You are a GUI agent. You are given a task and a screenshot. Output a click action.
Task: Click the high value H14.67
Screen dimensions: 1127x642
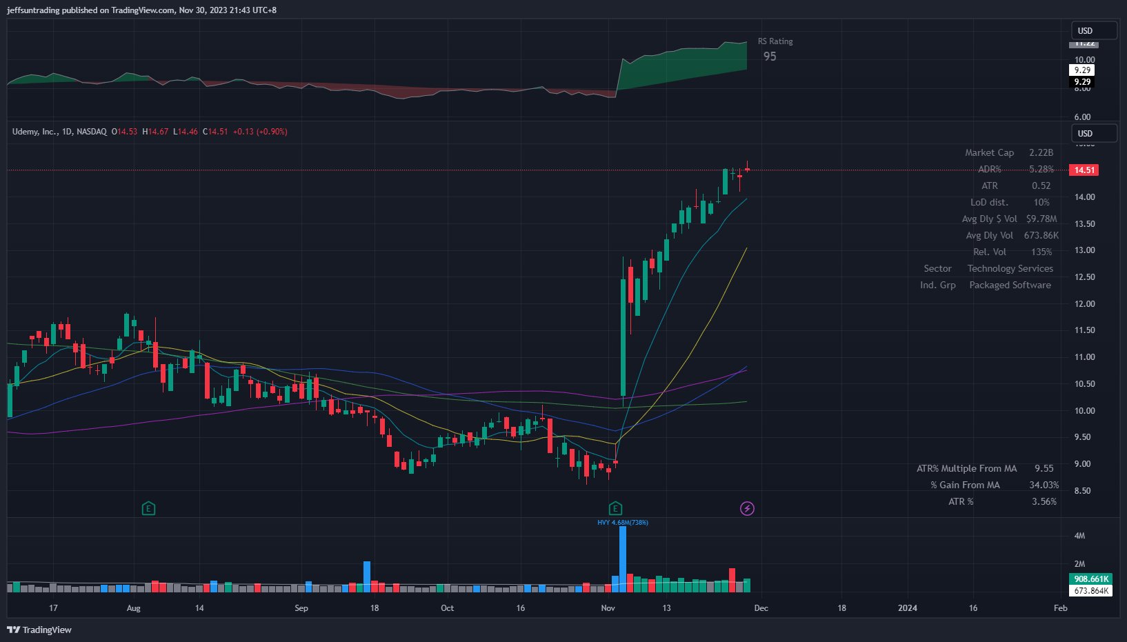155,132
